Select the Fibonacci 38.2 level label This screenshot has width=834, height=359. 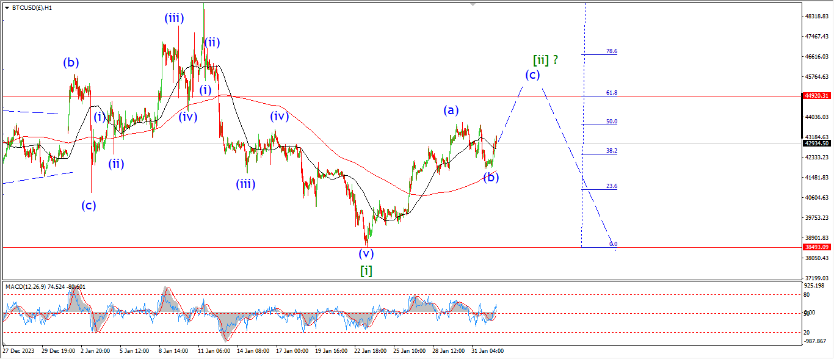point(611,151)
